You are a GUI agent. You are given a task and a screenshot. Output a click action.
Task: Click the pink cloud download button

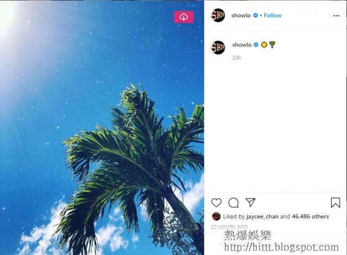tap(184, 17)
